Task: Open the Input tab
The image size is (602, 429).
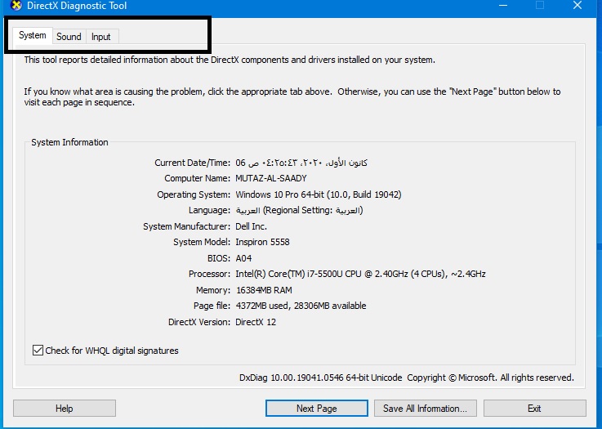Action: coord(101,37)
